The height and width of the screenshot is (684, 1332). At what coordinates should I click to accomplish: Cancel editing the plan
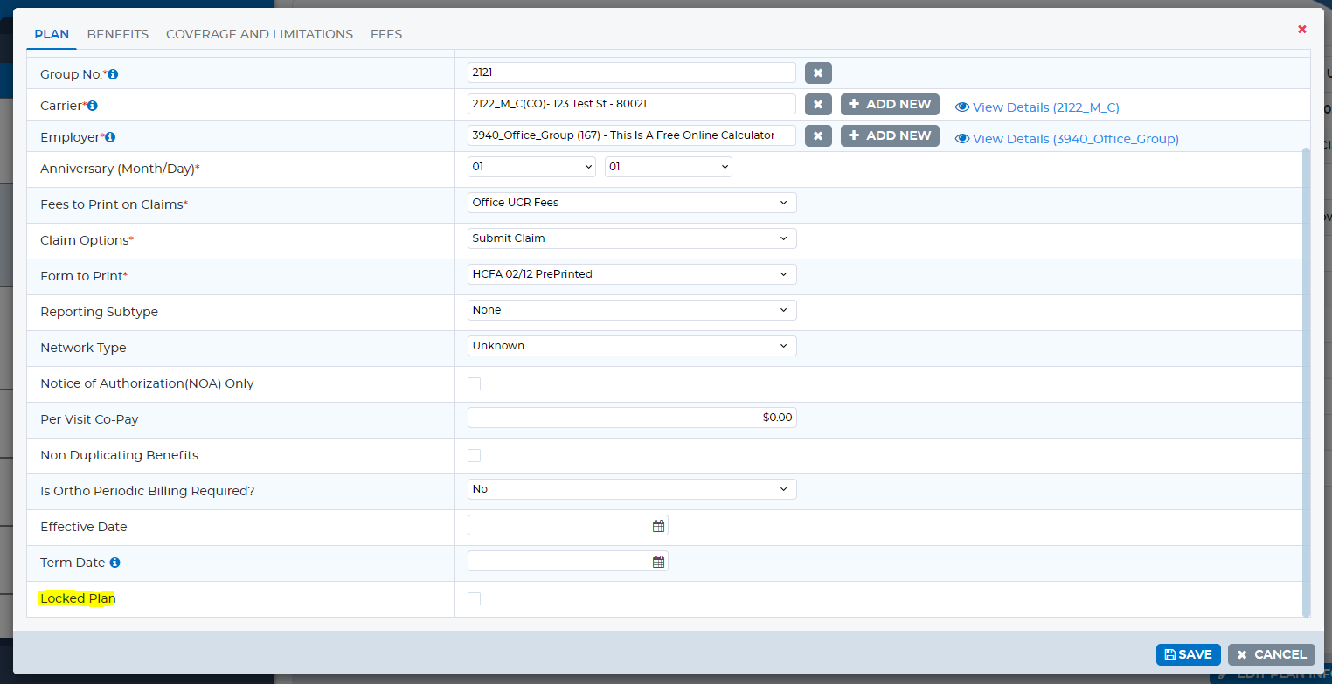[1271, 654]
